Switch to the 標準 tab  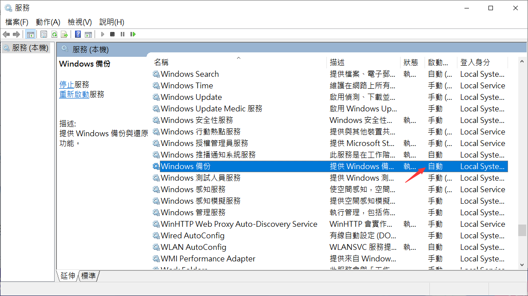click(x=88, y=276)
